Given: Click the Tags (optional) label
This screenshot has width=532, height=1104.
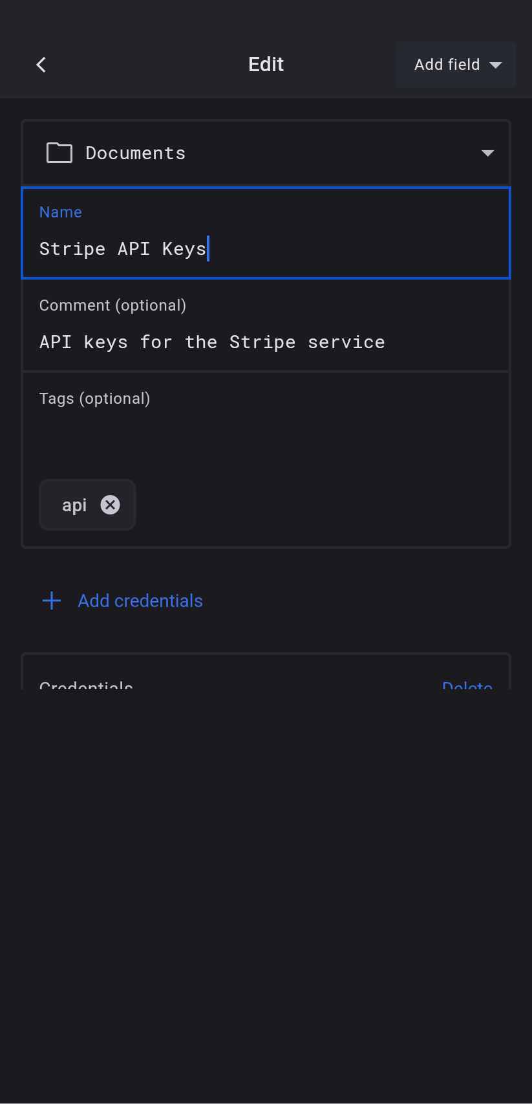Looking at the screenshot, I should (x=94, y=399).
